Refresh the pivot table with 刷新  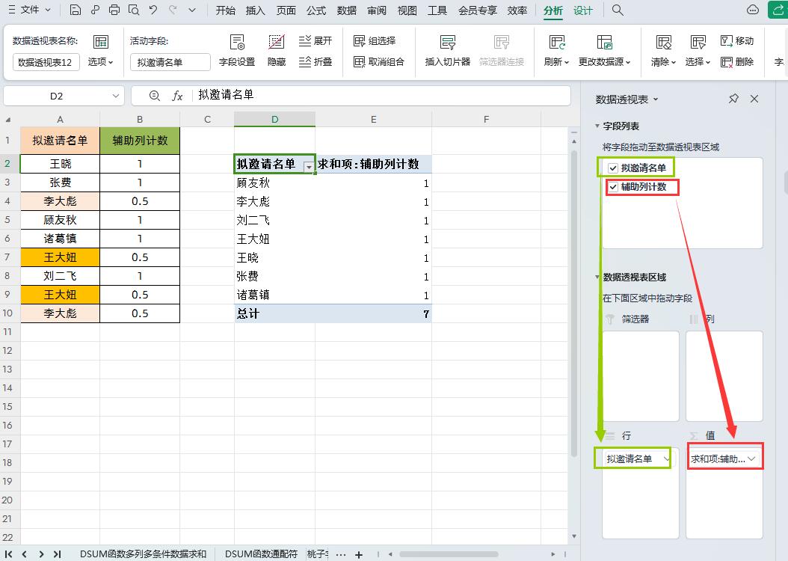tap(556, 50)
